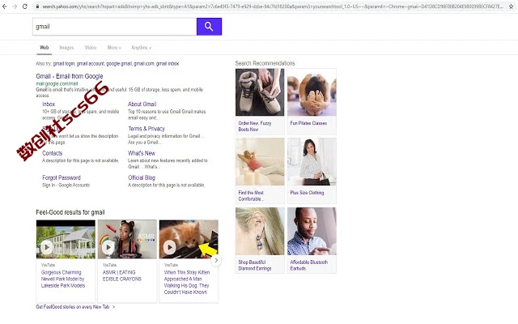Open Affordable Bluetooth Earbuds link

click(309, 265)
